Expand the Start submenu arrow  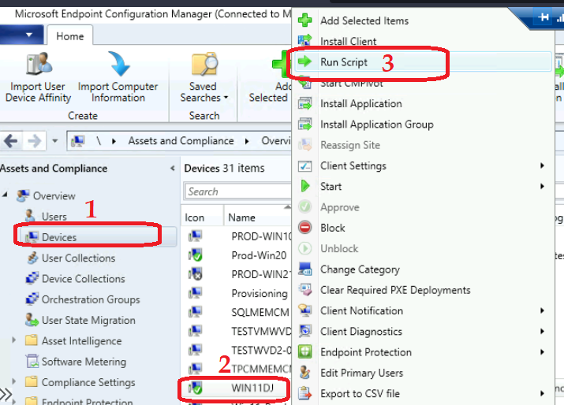click(x=543, y=186)
